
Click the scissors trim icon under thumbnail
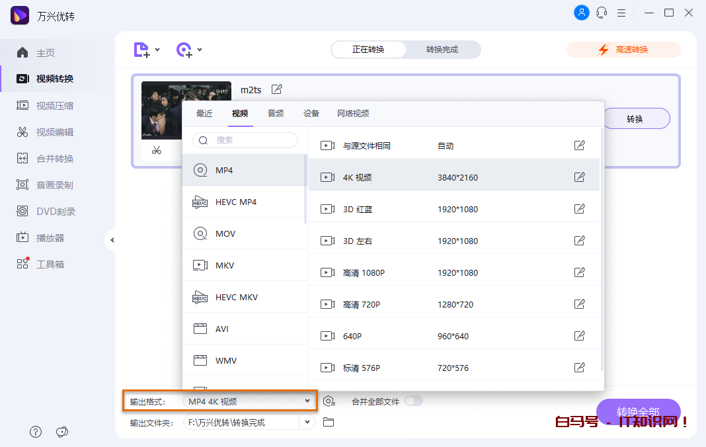pyautogui.click(x=156, y=150)
